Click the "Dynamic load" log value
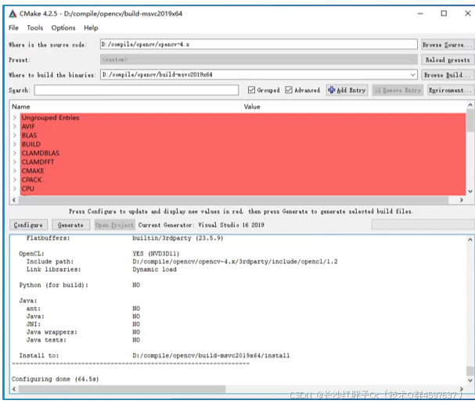The height and width of the screenshot is (404, 475). (x=154, y=270)
